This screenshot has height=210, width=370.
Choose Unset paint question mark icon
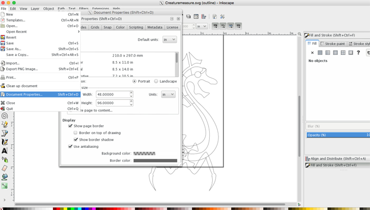tap(359, 52)
